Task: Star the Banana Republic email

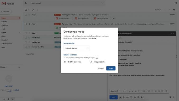Action: 29,47
